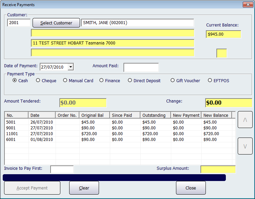Click the address field 11 TEST STREET HOBART
The height and width of the screenshot is (199, 255).
(113, 43)
